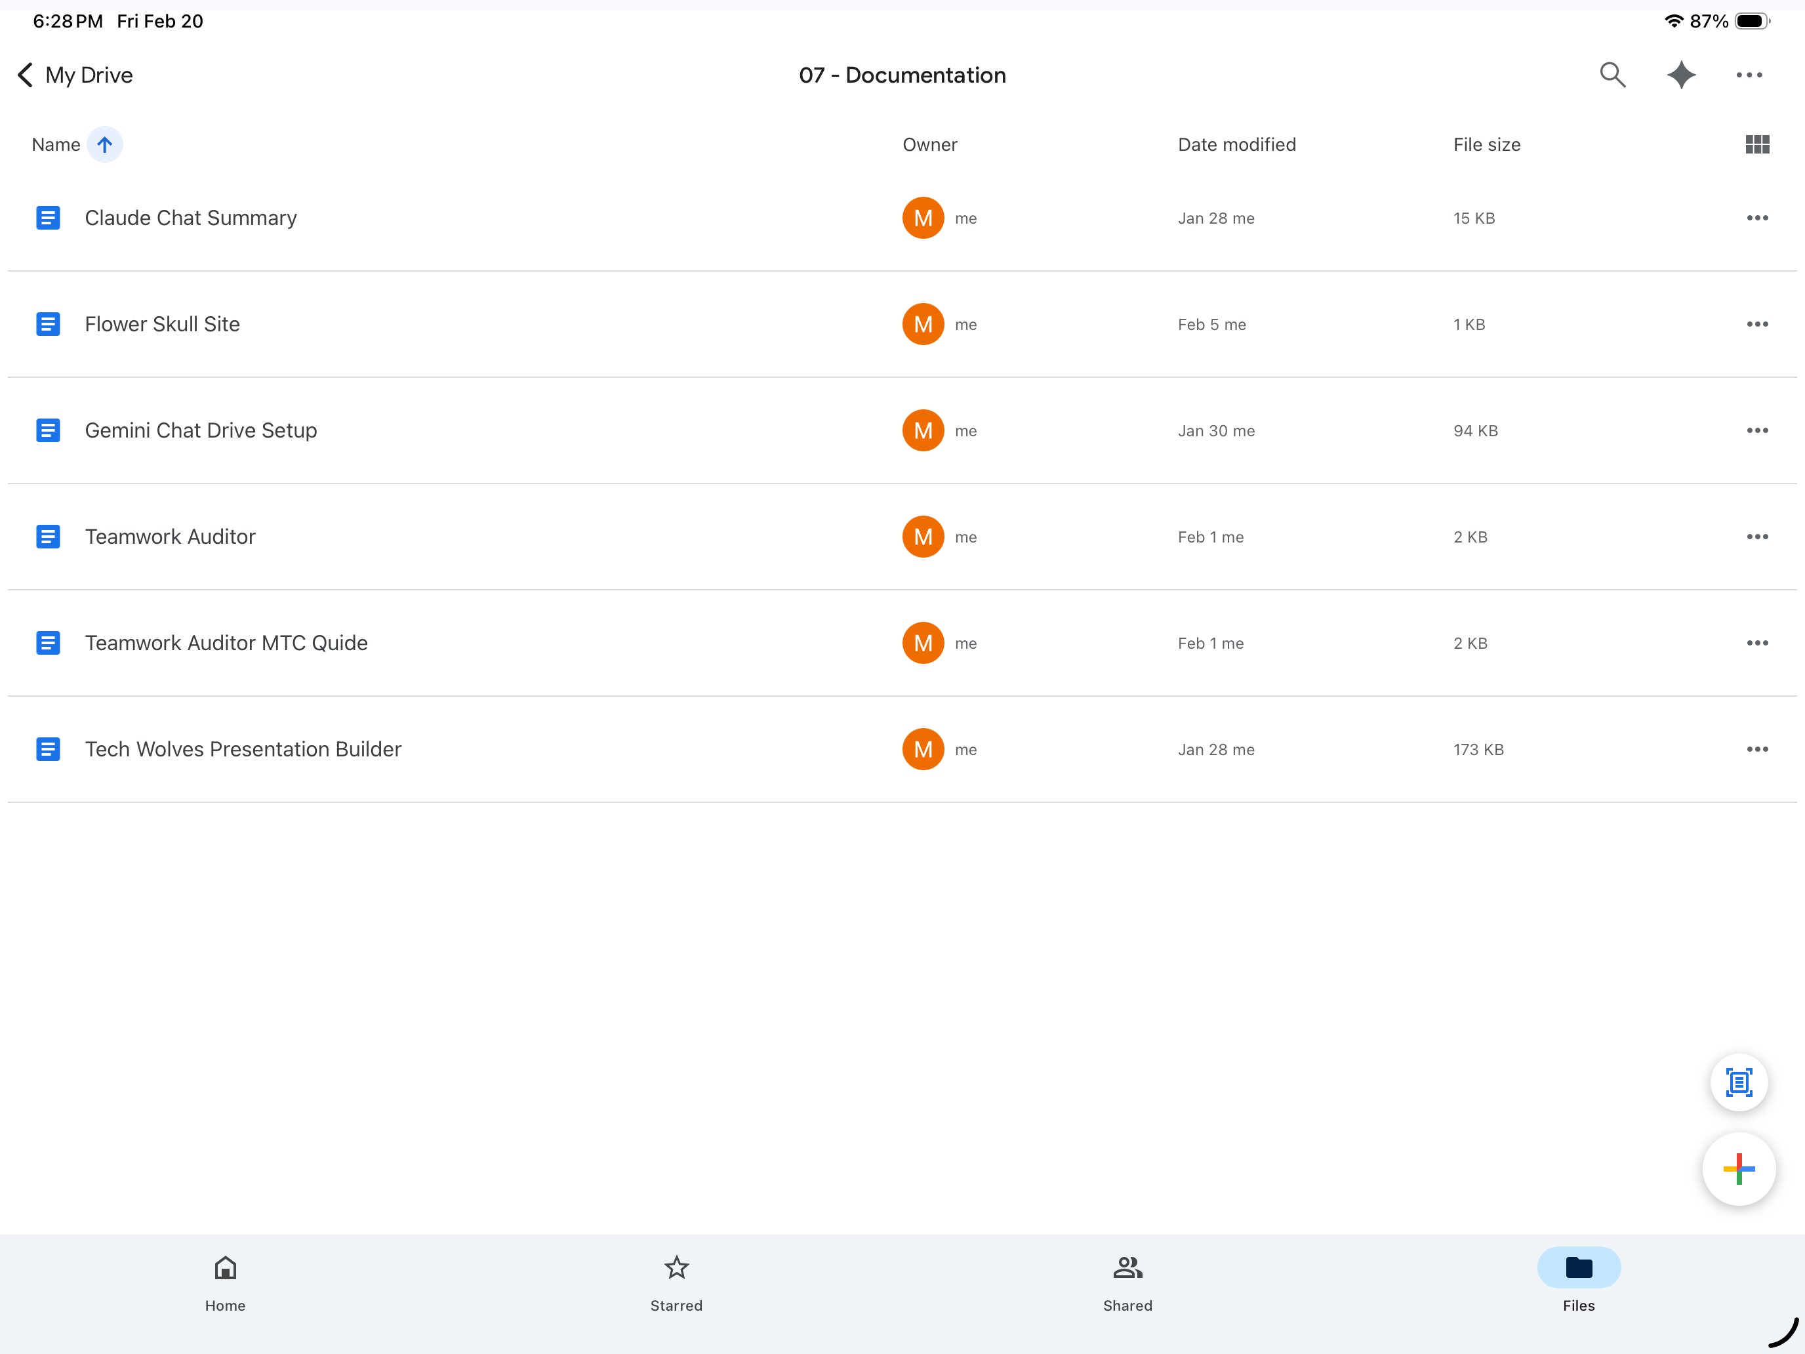The height and width of the screenshot is (1354, 1805).
Task: Select the Files tab
Action: [x=1578, y=1282]
